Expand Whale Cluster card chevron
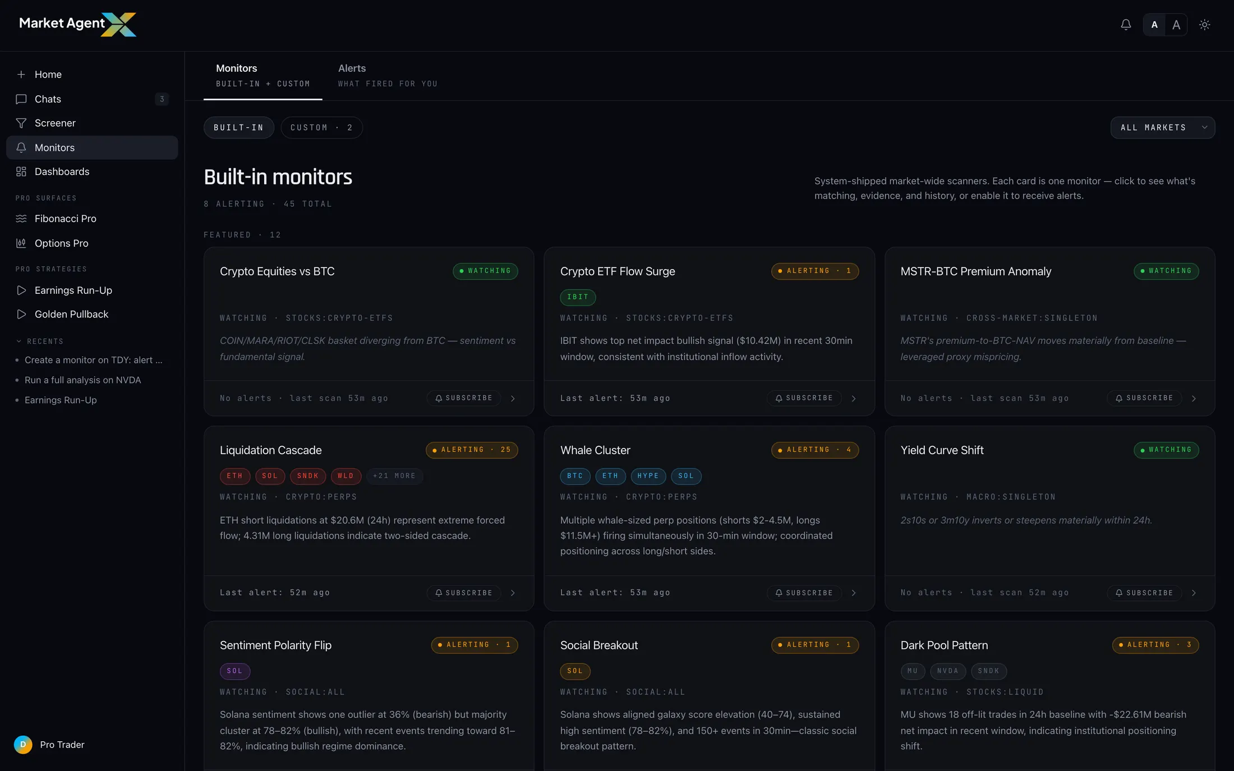The width and height of the screenshot is (1234, 771). 854,593
